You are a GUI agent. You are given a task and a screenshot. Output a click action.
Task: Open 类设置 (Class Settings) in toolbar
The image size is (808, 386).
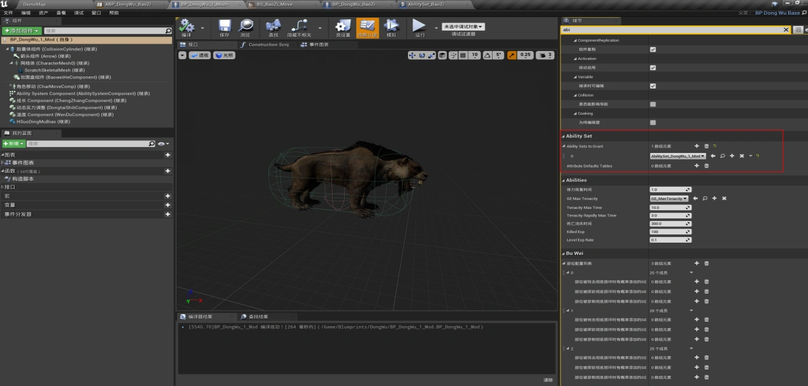point(343,27)
